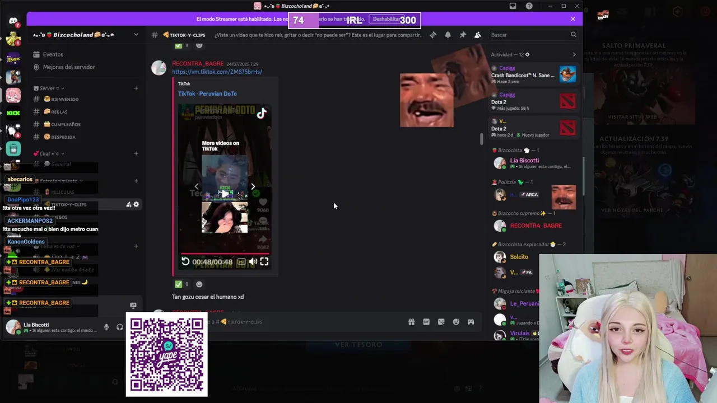Mute the TikTok video volume
Screen dimensions: 717x403
click(x=253, y=261)
